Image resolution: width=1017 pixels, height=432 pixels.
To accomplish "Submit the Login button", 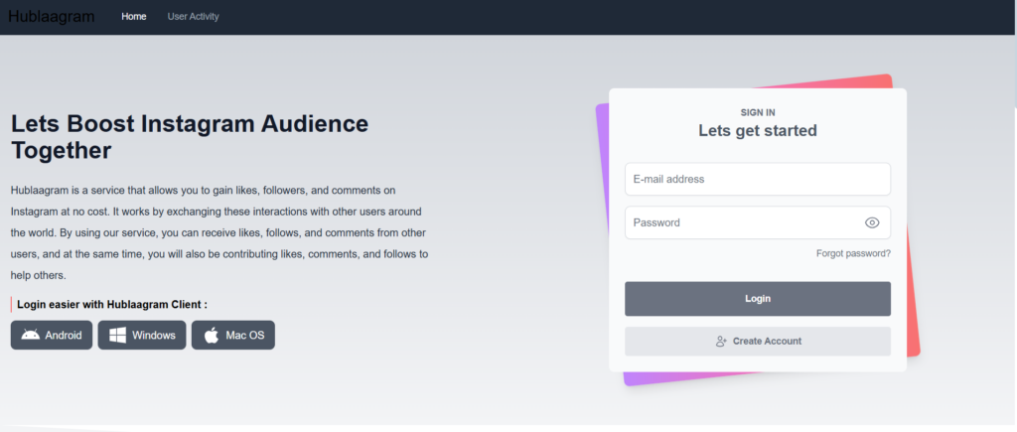I will pyautogui.click(x=758, y=298).
